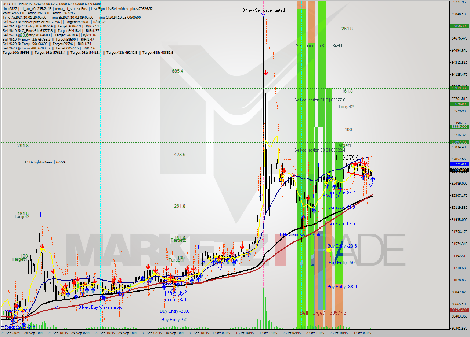Click the 60301.530 price axis value
The height and width of the screenshot is (337, 470).
click(459, 328)
